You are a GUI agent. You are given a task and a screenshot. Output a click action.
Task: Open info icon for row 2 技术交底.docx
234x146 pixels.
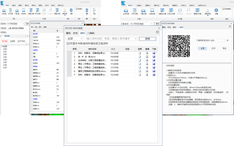[140, 57]
